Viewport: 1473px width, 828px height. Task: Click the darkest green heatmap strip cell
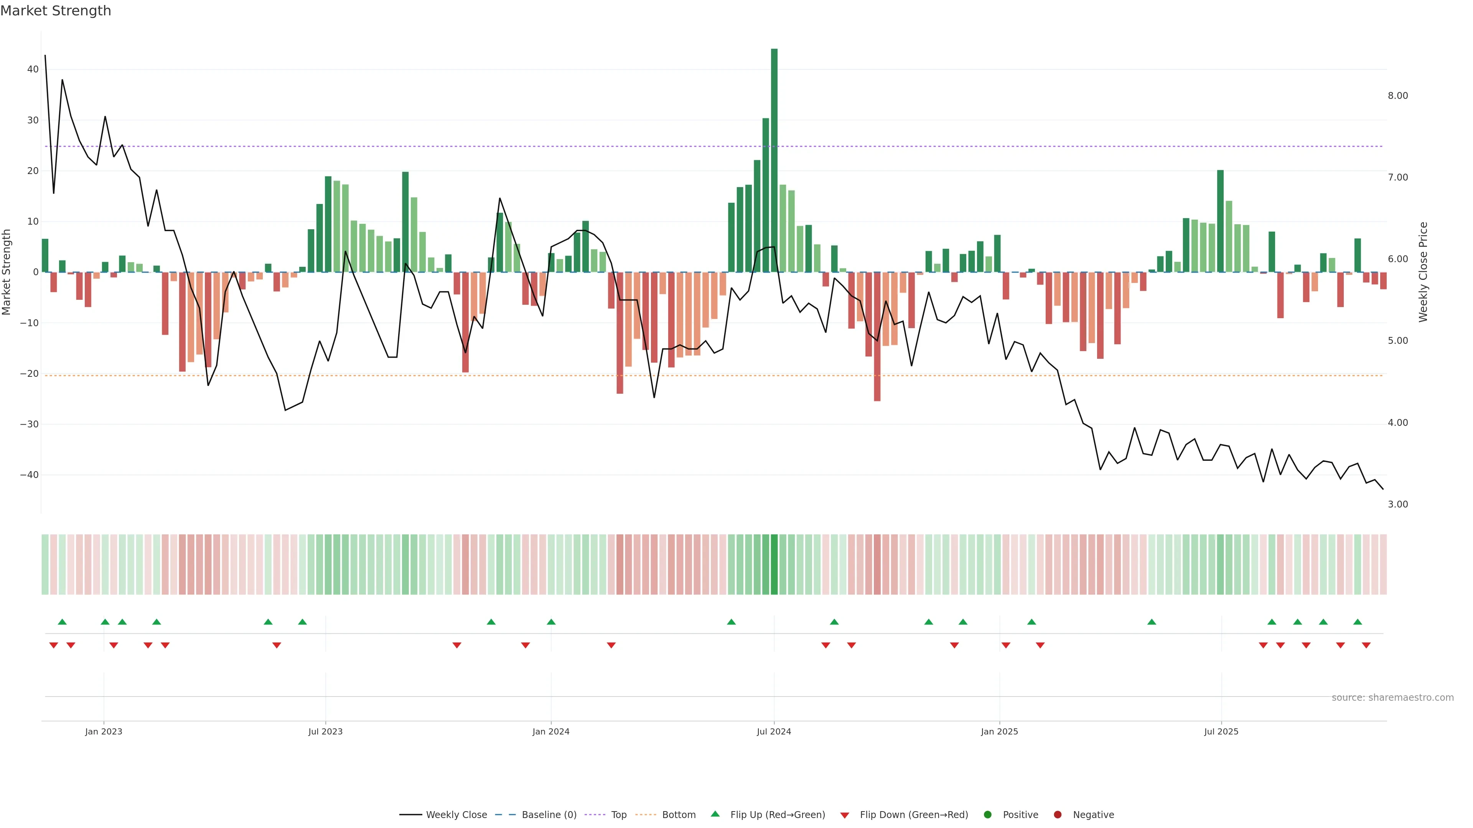[x=774, y=564]
